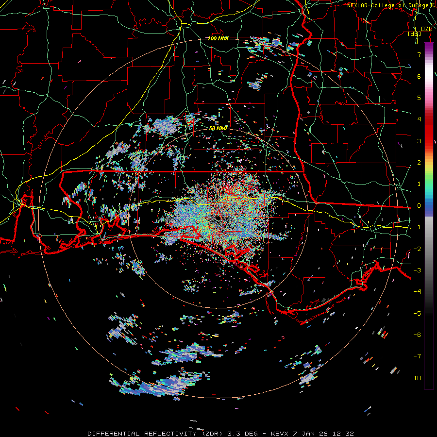Click the "50 NMI" range ring label
This screenshot has width=437, height=437.
pyautogui.click(x=218, y=128)
